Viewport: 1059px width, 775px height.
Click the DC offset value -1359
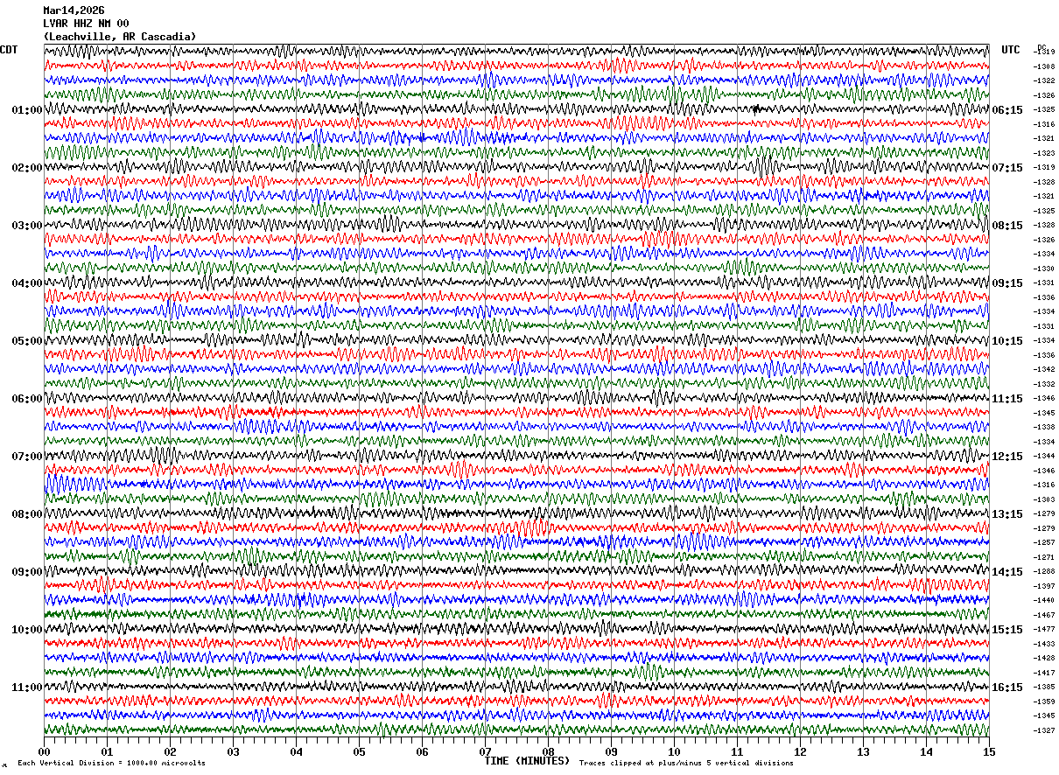click(1044, 702)
